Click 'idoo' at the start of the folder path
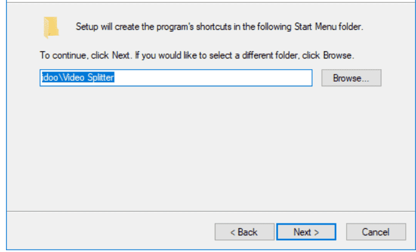Viewport: 416px width, 252px height. (50, 77)
